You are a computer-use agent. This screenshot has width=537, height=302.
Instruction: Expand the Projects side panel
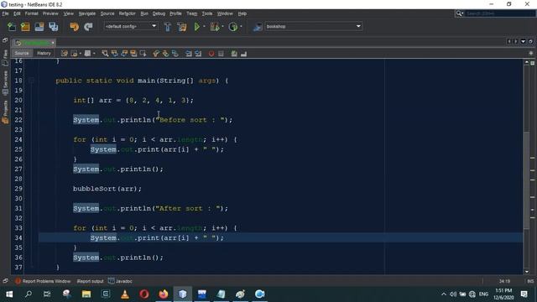tap(5, 112)
